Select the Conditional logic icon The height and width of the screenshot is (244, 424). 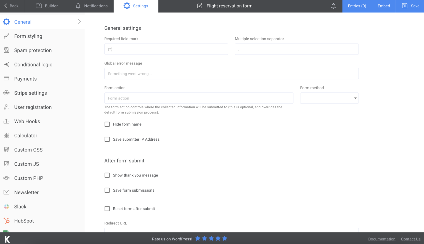click(6, 64)
